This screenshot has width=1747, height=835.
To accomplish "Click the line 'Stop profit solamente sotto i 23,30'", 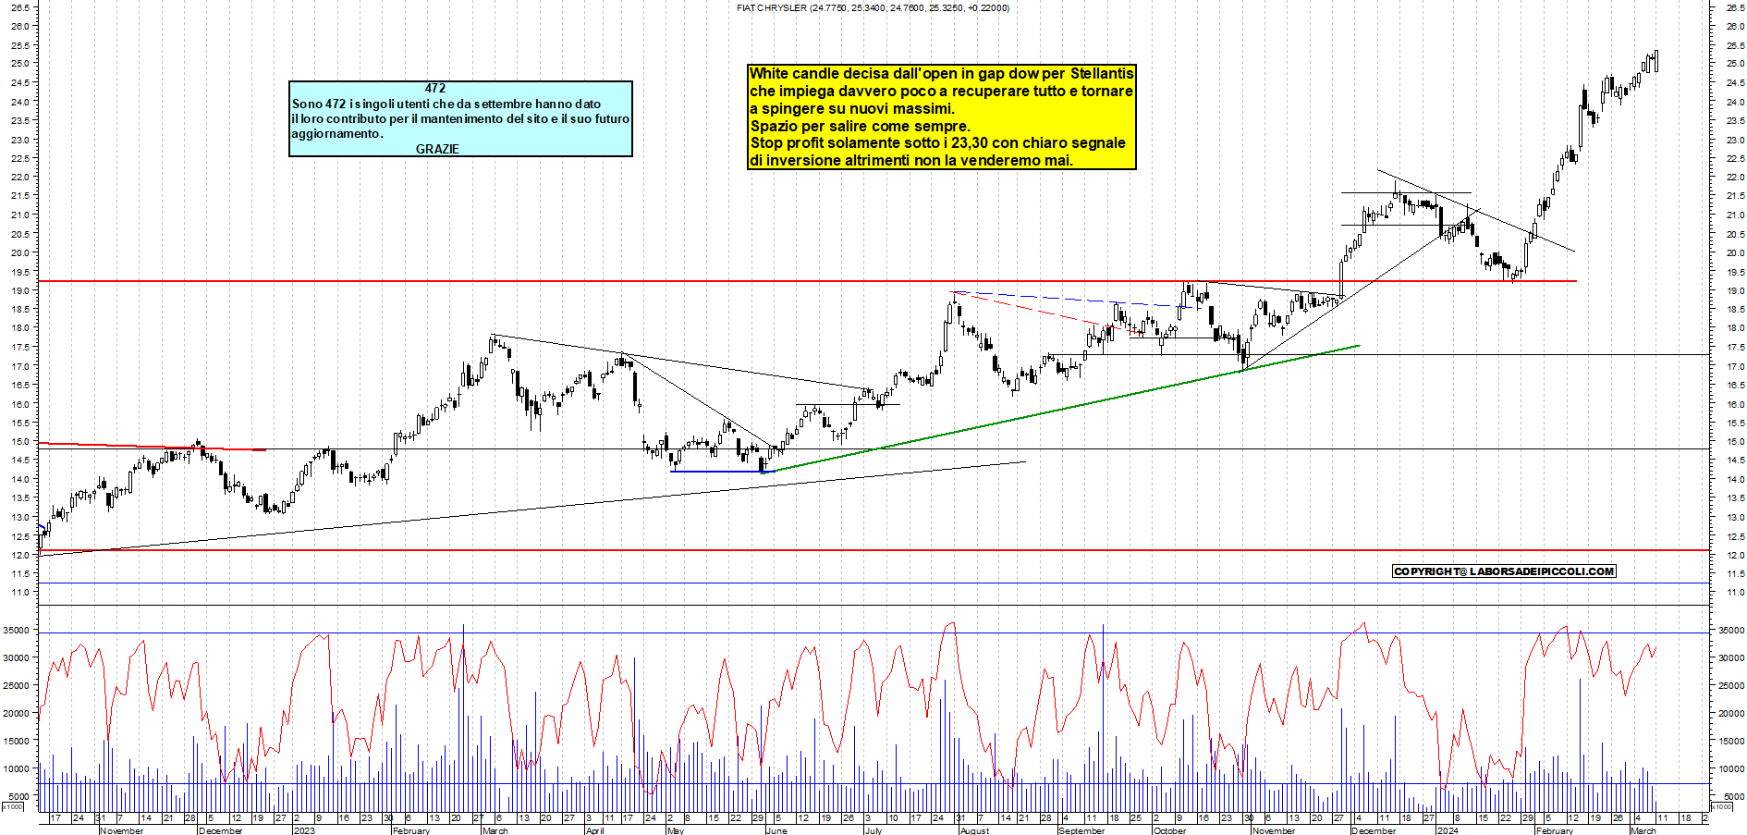I will (x=937, y=143).
